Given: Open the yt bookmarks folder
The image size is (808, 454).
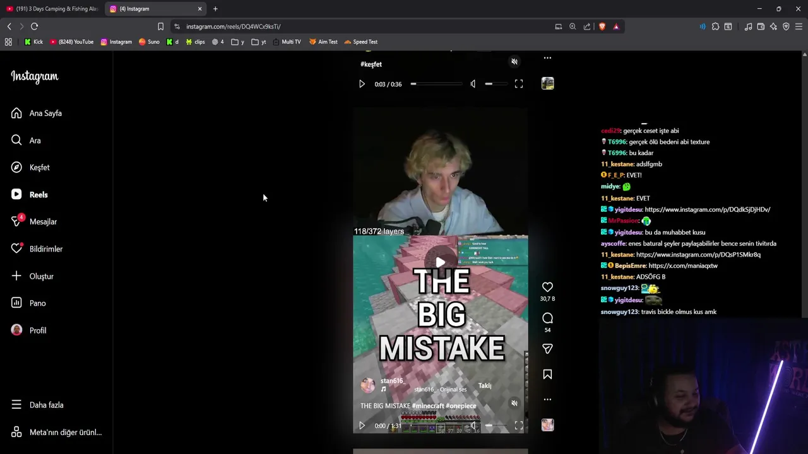Looking at the screenshot, I should tap(259, 42).
